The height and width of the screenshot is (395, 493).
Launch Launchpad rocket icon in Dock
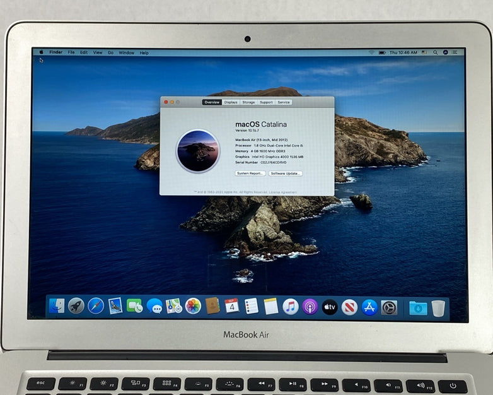tap(76, 306)
